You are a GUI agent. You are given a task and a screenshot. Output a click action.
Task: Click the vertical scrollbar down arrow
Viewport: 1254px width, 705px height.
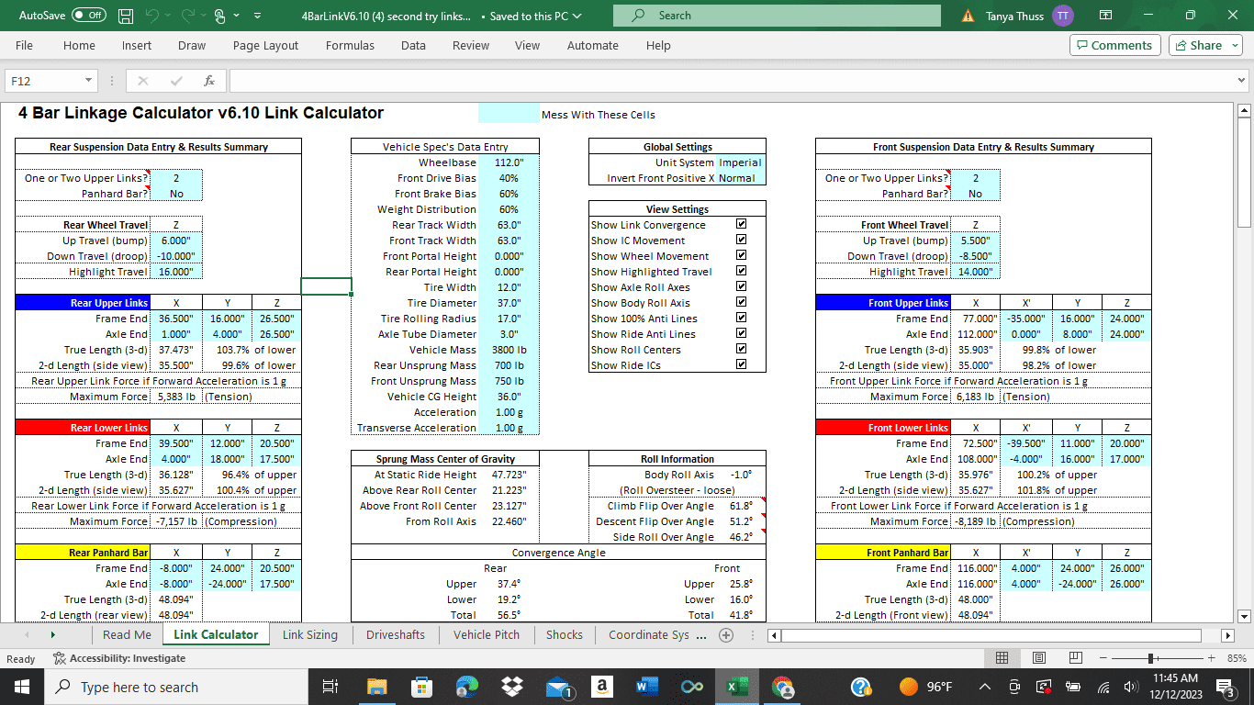click(x=1245, y=617)
